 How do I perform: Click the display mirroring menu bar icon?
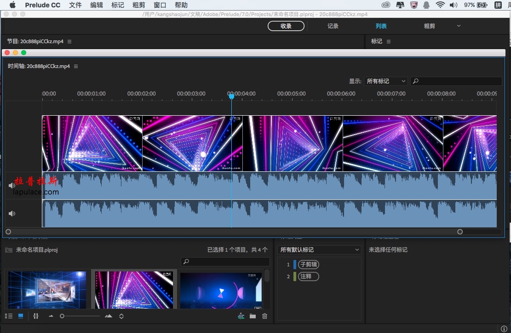point(400,5)
